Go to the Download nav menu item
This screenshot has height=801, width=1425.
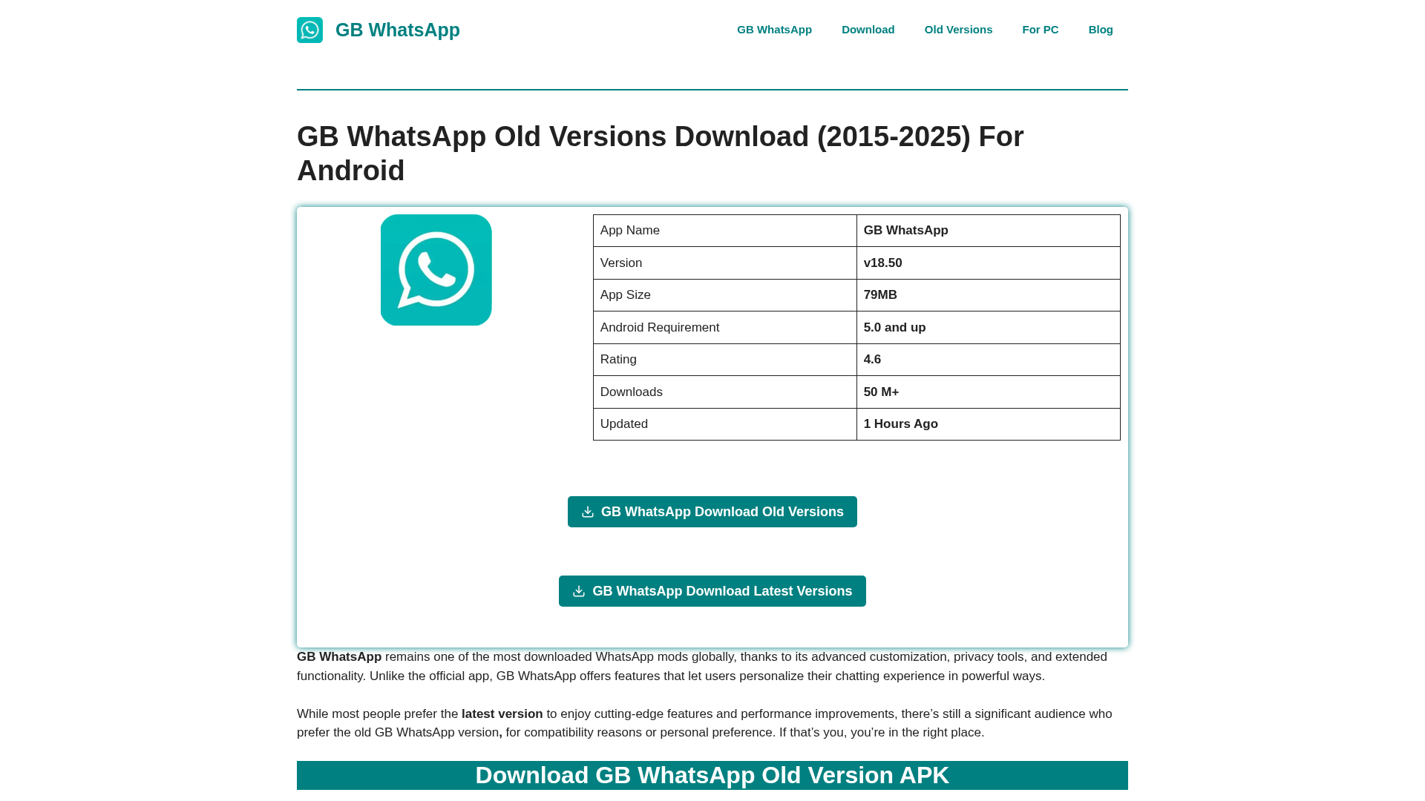868,30
